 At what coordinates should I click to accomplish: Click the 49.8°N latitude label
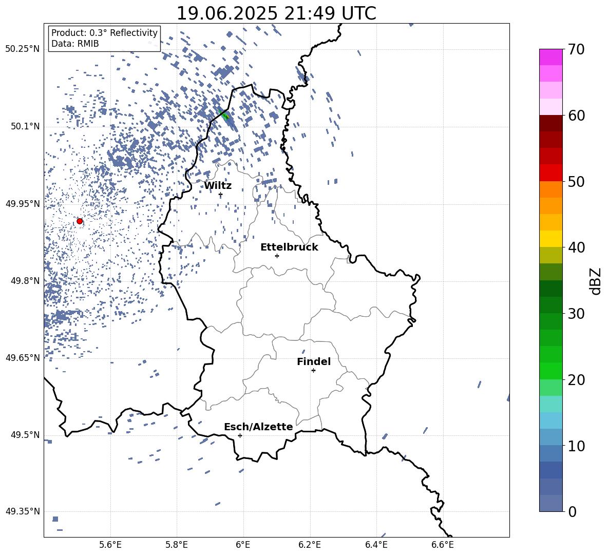(x=25, y=281)
